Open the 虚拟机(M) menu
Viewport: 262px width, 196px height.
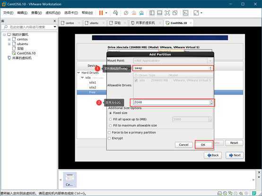(53, 13)
